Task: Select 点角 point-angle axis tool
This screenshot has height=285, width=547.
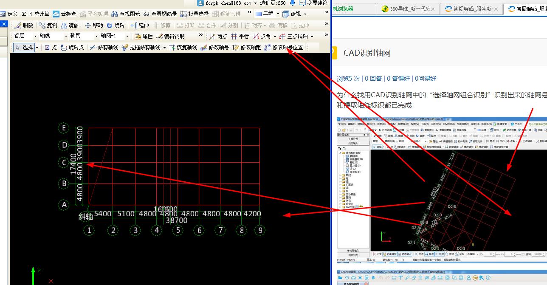Action: tap(262, 37)
